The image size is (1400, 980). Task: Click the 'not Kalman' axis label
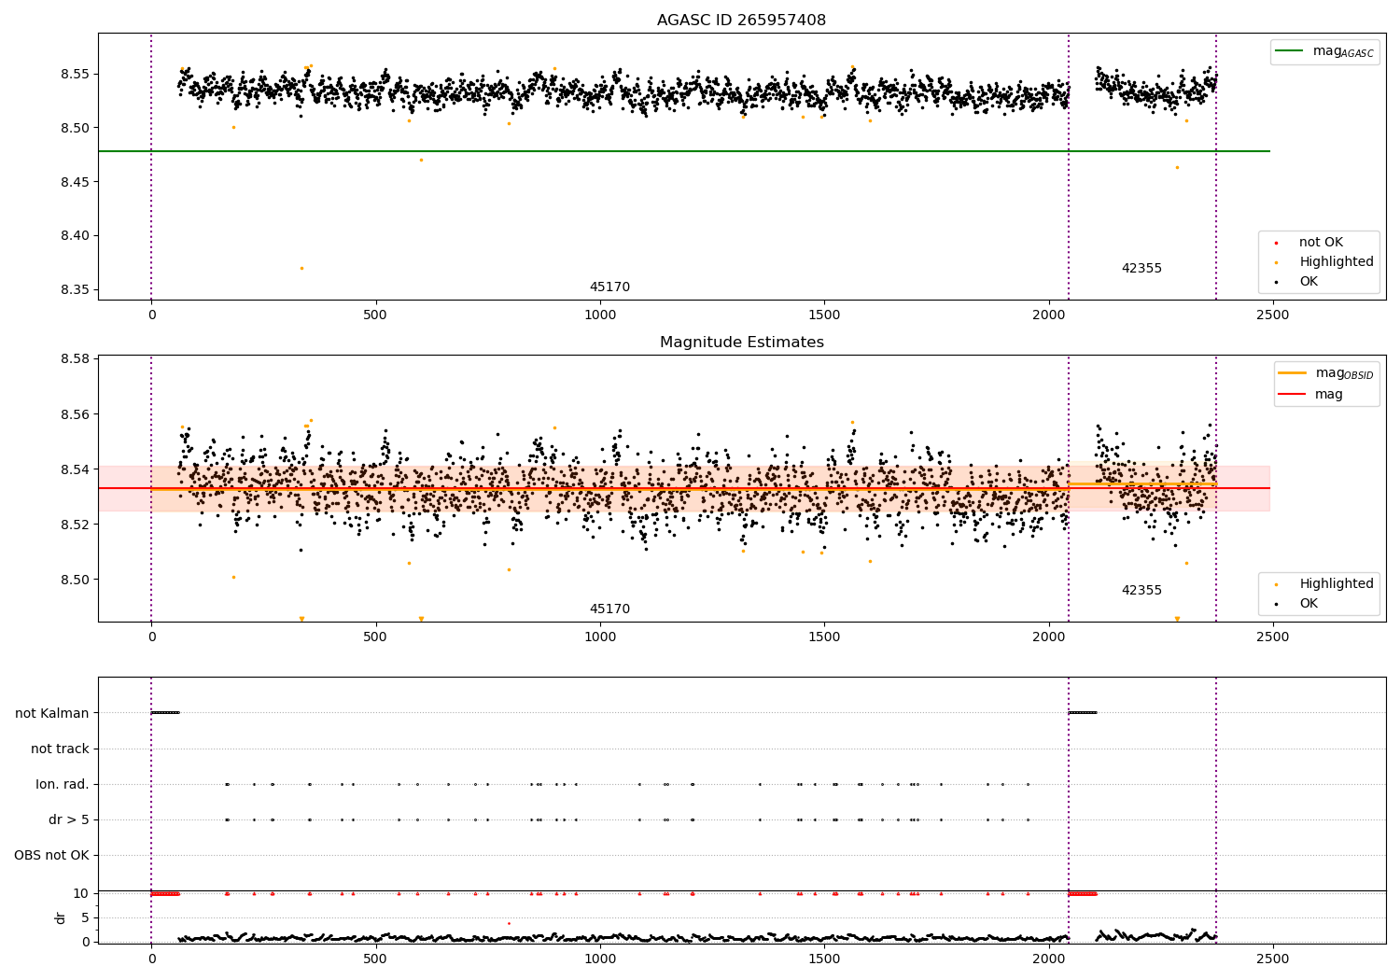[x=52, y=713]
